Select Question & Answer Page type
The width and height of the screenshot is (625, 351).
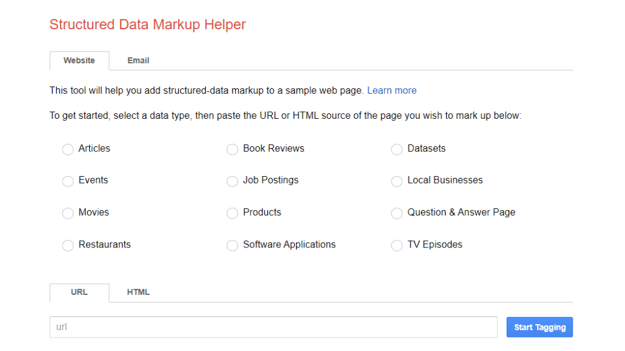tap(397, 213)
